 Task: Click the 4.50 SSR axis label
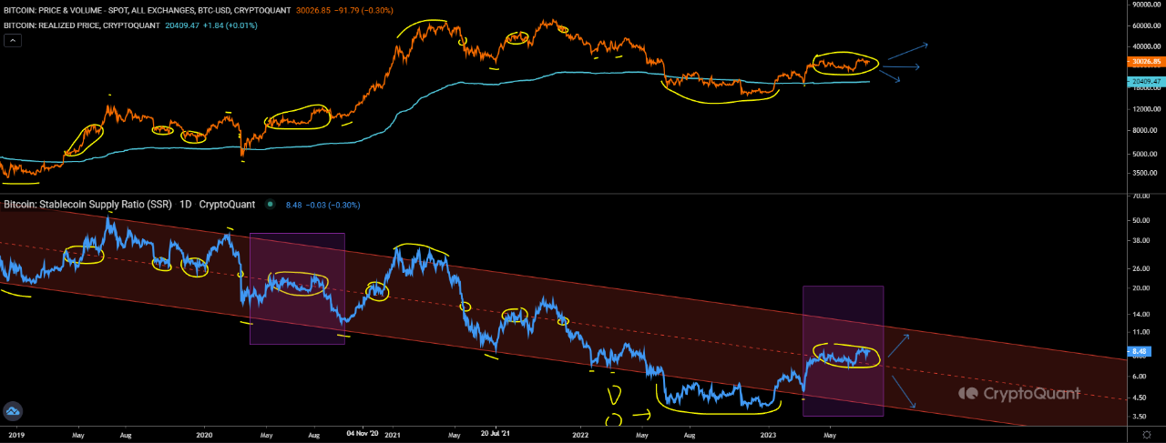[x=1138, y=398]
